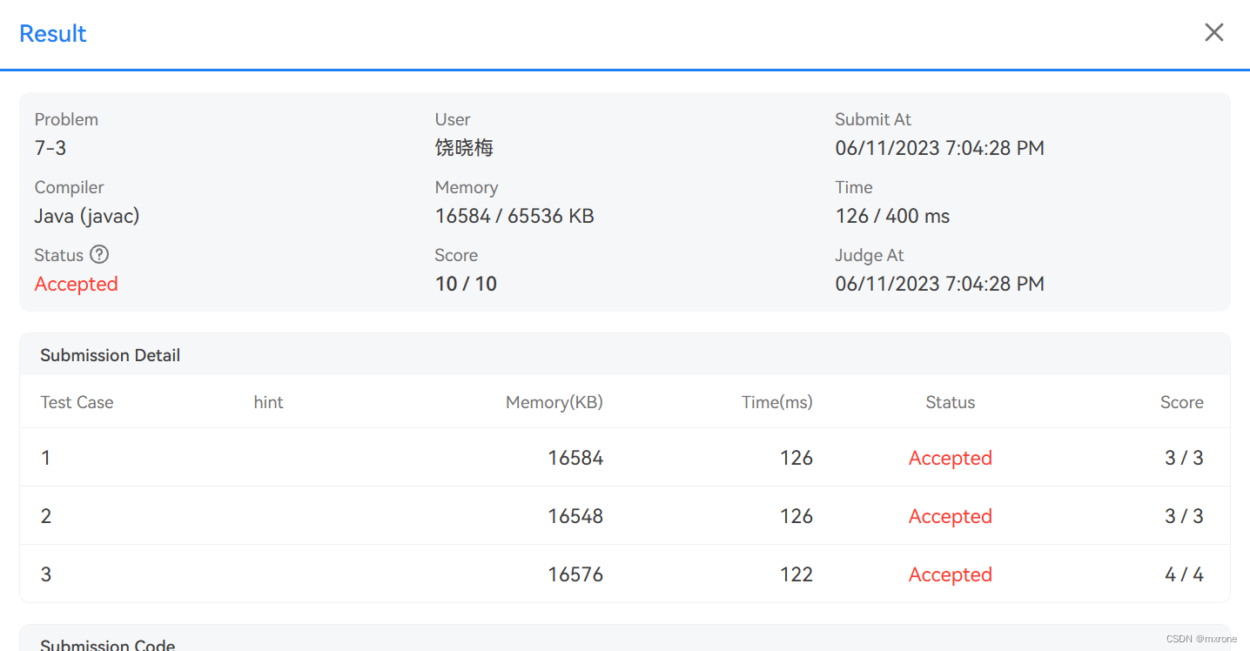Viewport: 1250px width, 651px height.
Task: Click the red Accepted status for test case 3
Action: click(950, 574)
